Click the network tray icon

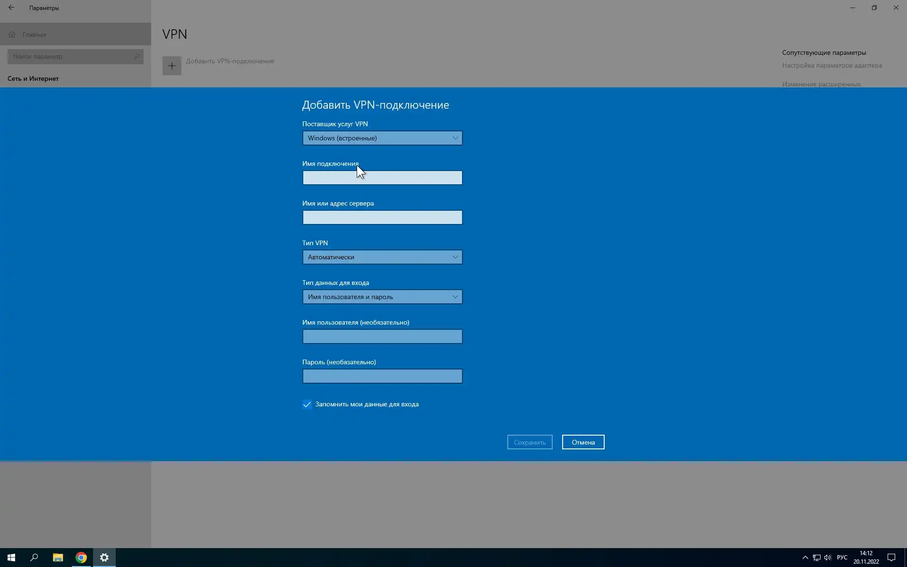point(816,558)
